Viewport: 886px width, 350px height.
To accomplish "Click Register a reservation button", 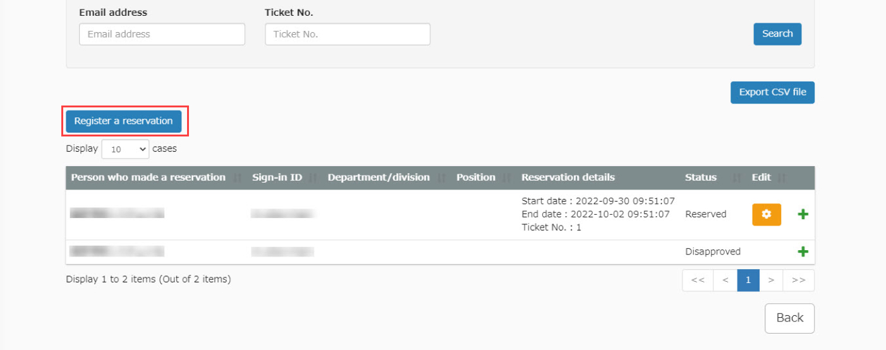I will coord(123,121).
